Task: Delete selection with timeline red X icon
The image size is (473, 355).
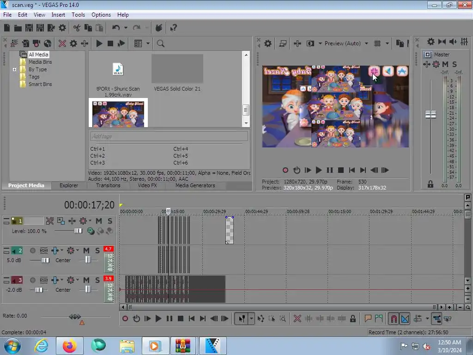Action: click(297, 318)
